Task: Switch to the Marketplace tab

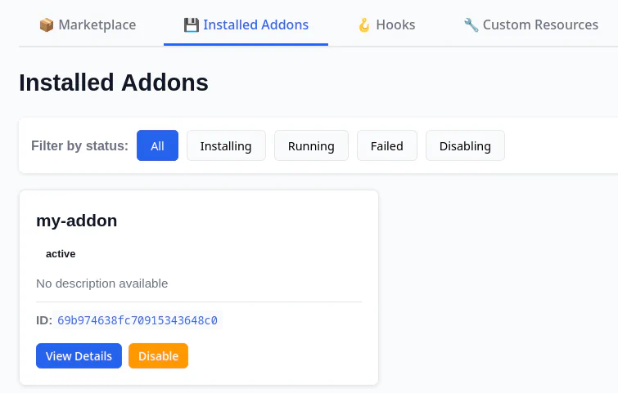Action: pos(97,25)
